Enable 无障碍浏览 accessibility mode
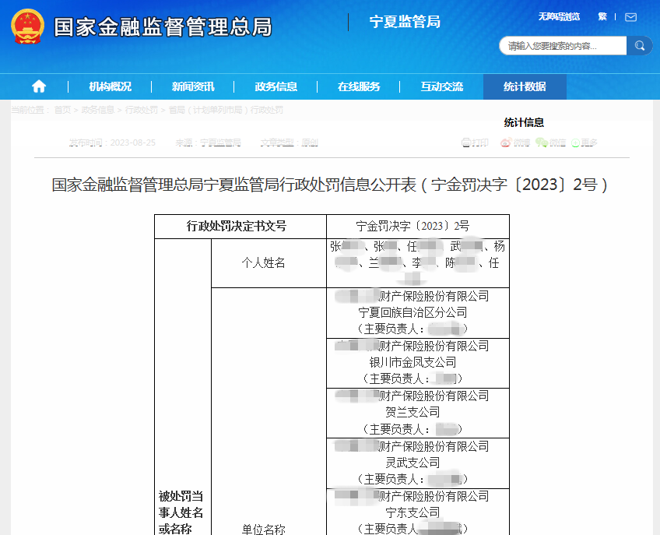 559,16
